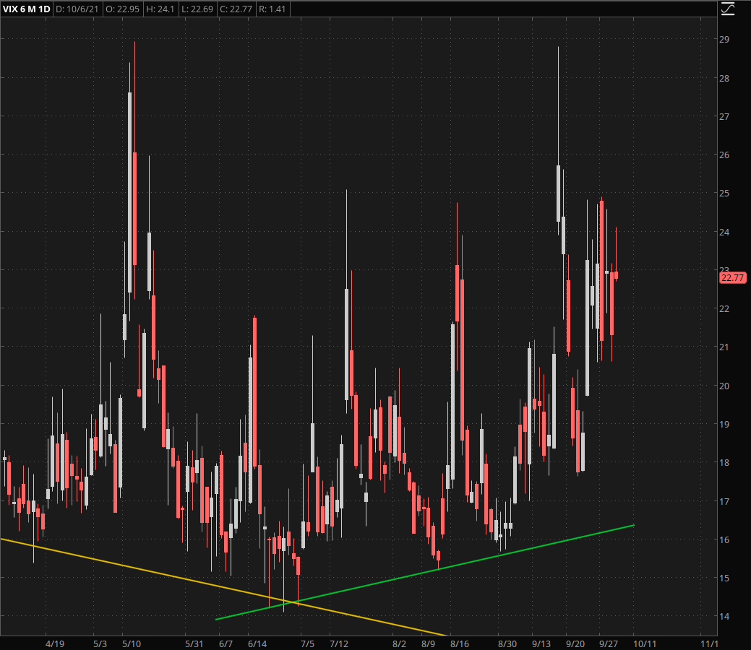Click the 25 price axis label
The width and height of the screenshot is (751, 650).
tap(724, 193)
